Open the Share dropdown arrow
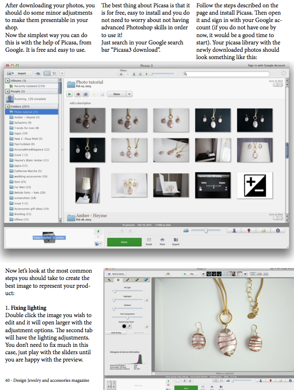 click(x=129, y=94)
